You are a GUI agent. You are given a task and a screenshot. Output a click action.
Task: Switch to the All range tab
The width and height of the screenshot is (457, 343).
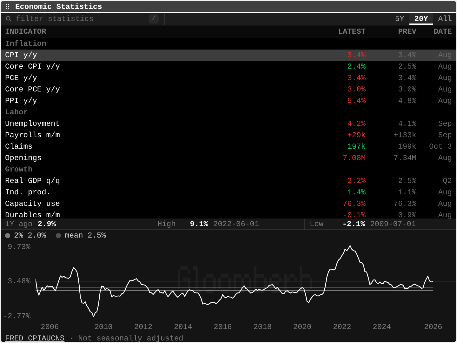click(445, 19)
